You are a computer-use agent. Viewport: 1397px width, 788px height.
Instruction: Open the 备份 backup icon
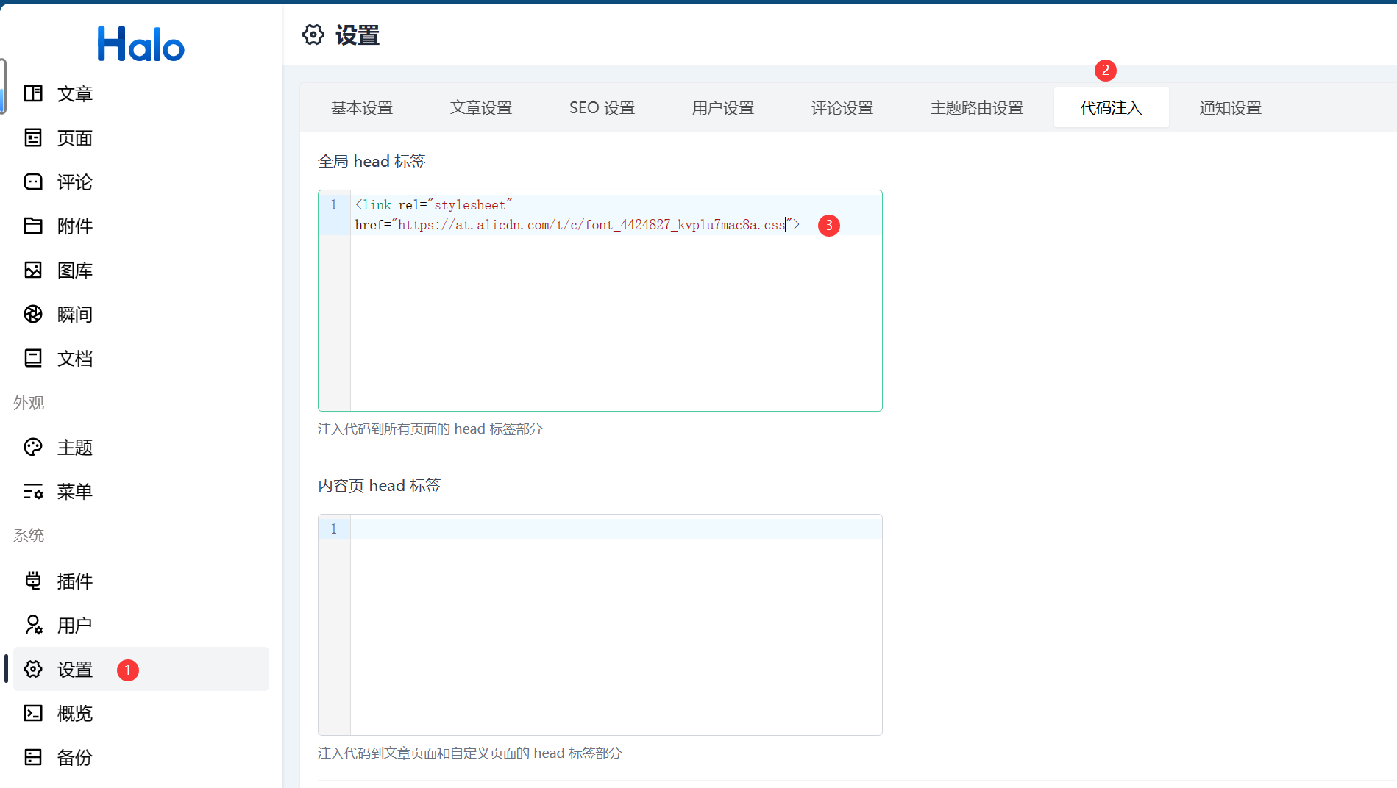[x=33, y=757]
